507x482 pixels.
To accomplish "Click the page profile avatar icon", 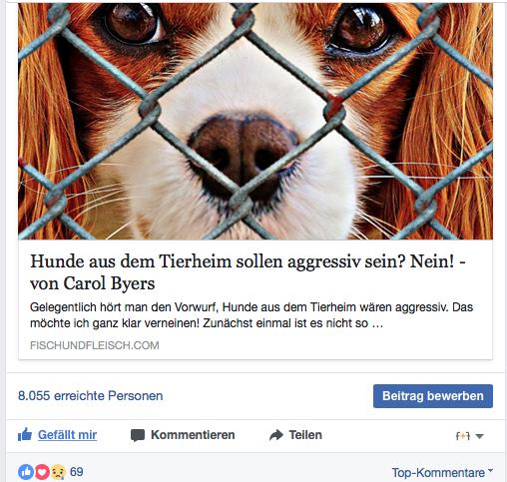I will click(462, 436).
